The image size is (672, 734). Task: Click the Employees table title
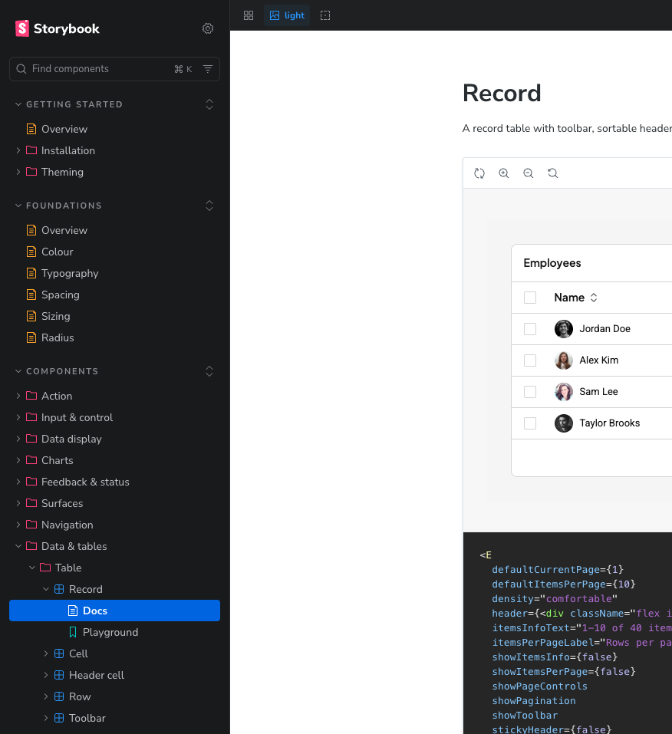click(552, 263)
